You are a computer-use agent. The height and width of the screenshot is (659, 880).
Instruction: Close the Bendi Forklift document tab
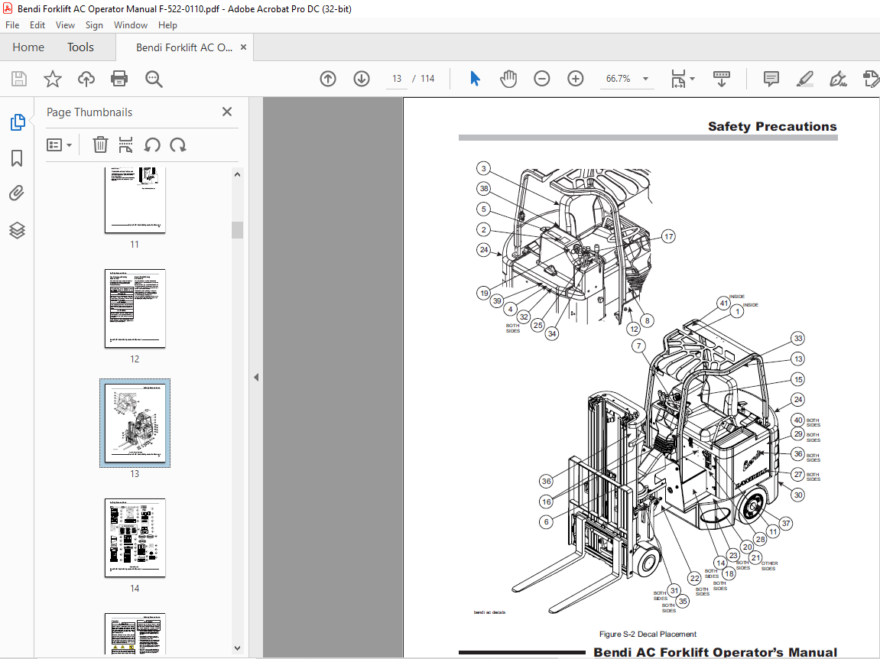tap(243, 47)
